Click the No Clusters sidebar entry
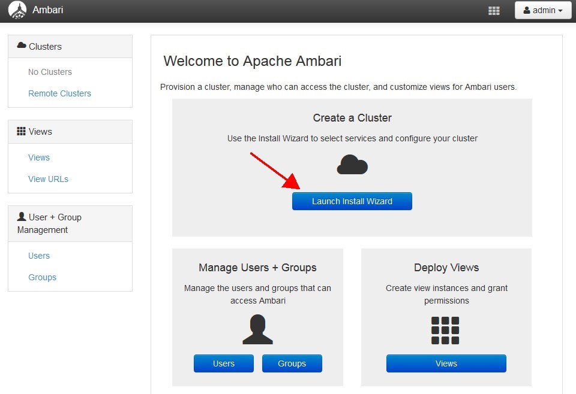 click(x=50, y=72)
